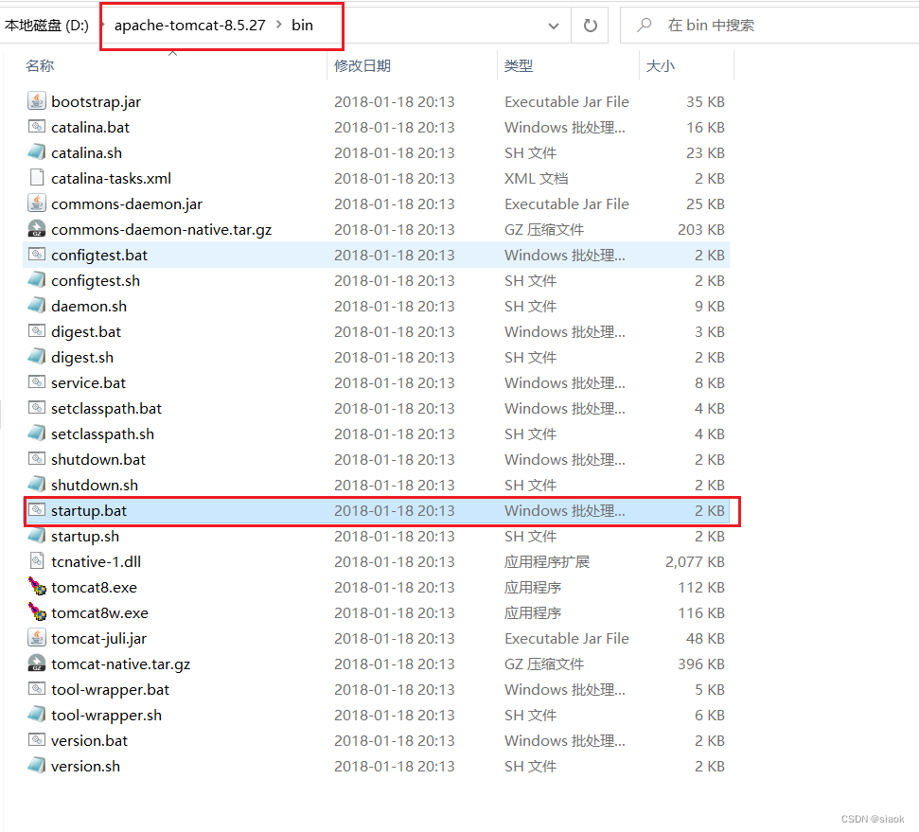
Task: Click the 2,077 KB size value
Action: click(695, 561)
